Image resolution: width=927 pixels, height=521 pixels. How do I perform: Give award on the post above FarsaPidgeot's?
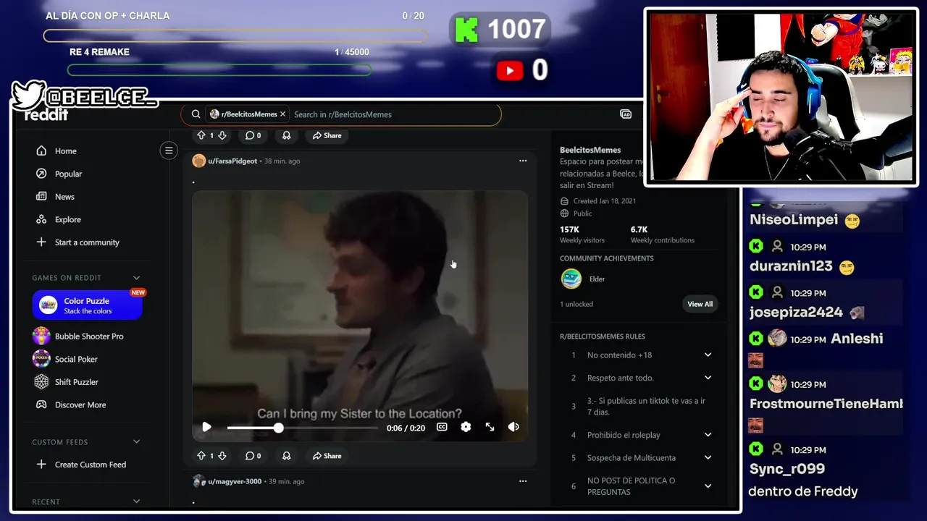(287, 135)
